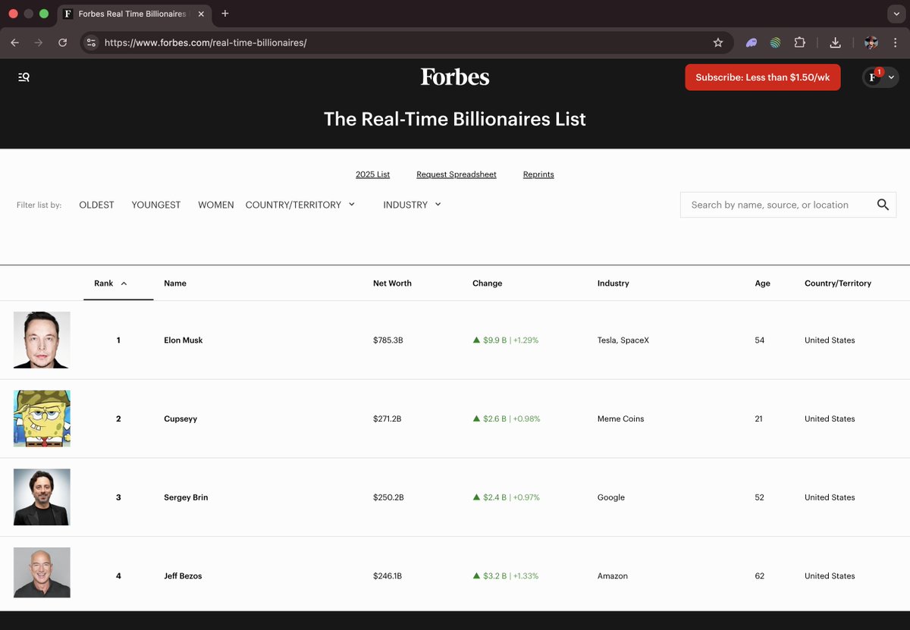Open the purple extension icon in toolbar

coord(752,42)
